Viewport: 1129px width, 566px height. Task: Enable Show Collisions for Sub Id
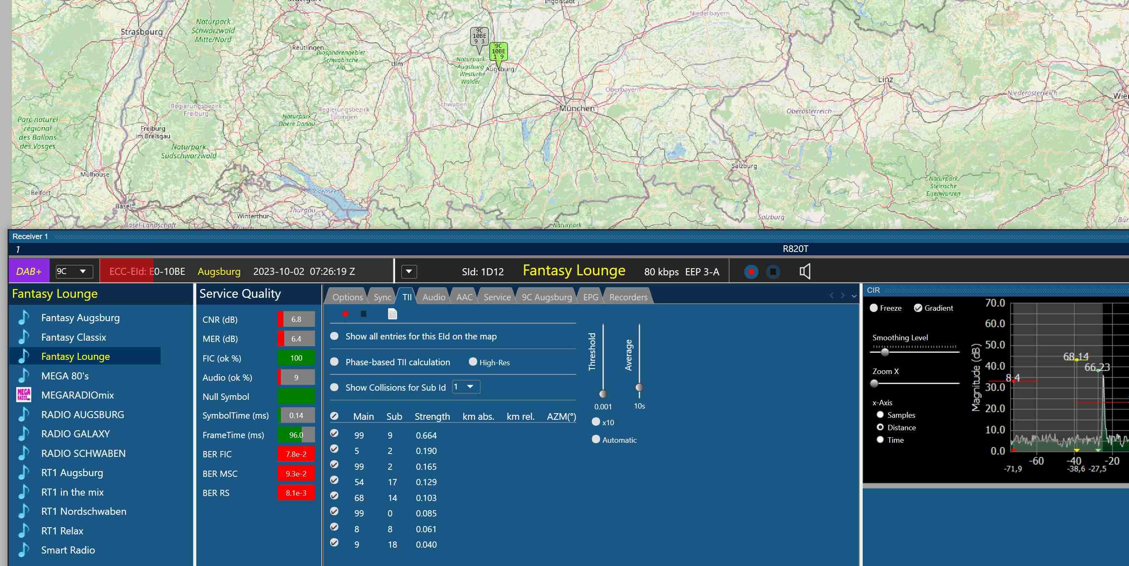[334, 387]
